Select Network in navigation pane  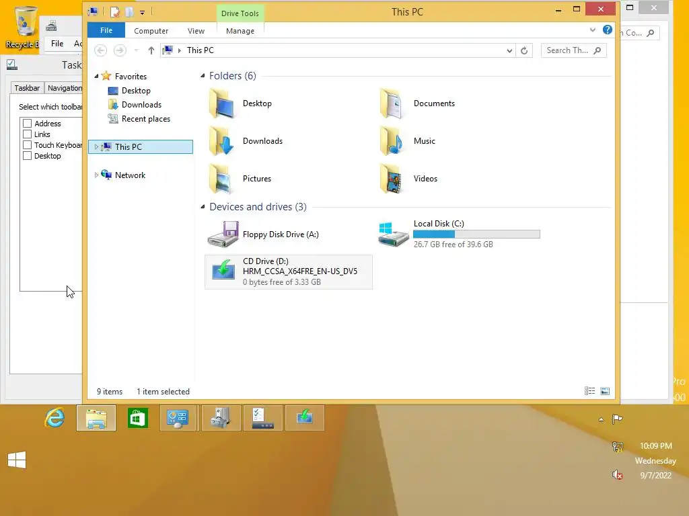(130, 175)
